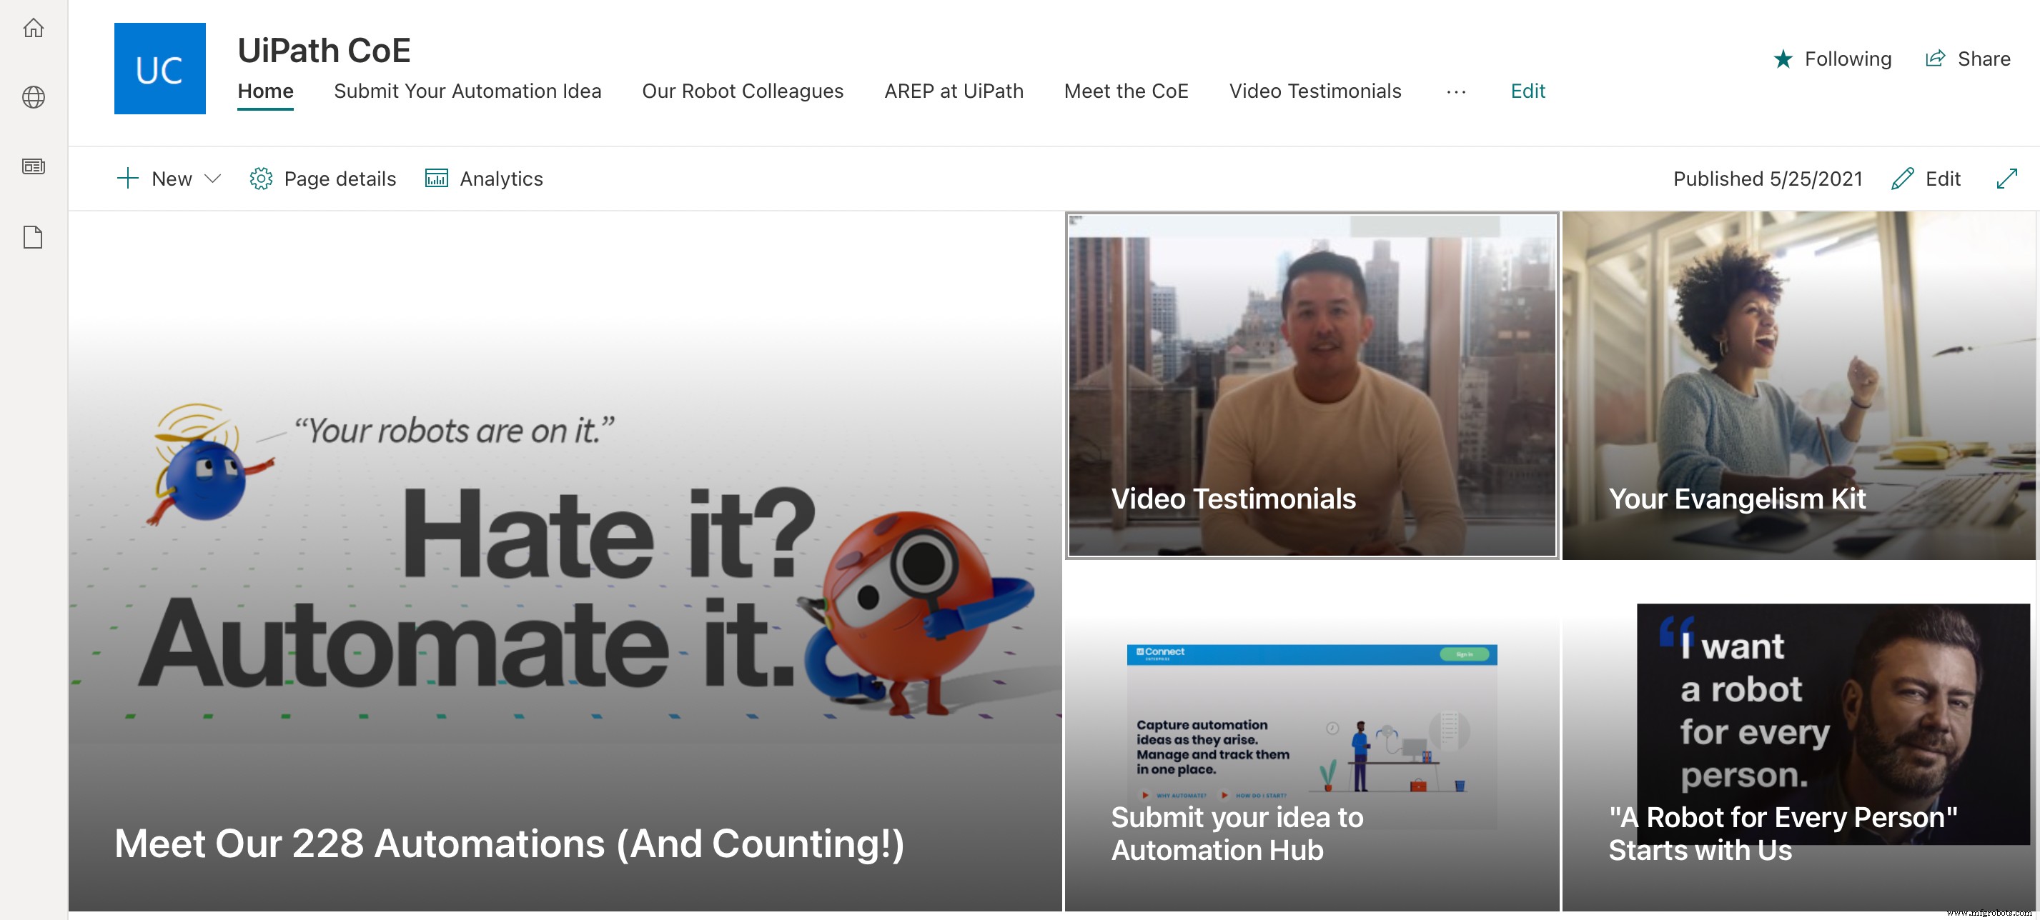The width and height of the screenshot is (2040, 920).
Task: Open the navigation overflow ellipsis menu
Action: (1455, 91)
